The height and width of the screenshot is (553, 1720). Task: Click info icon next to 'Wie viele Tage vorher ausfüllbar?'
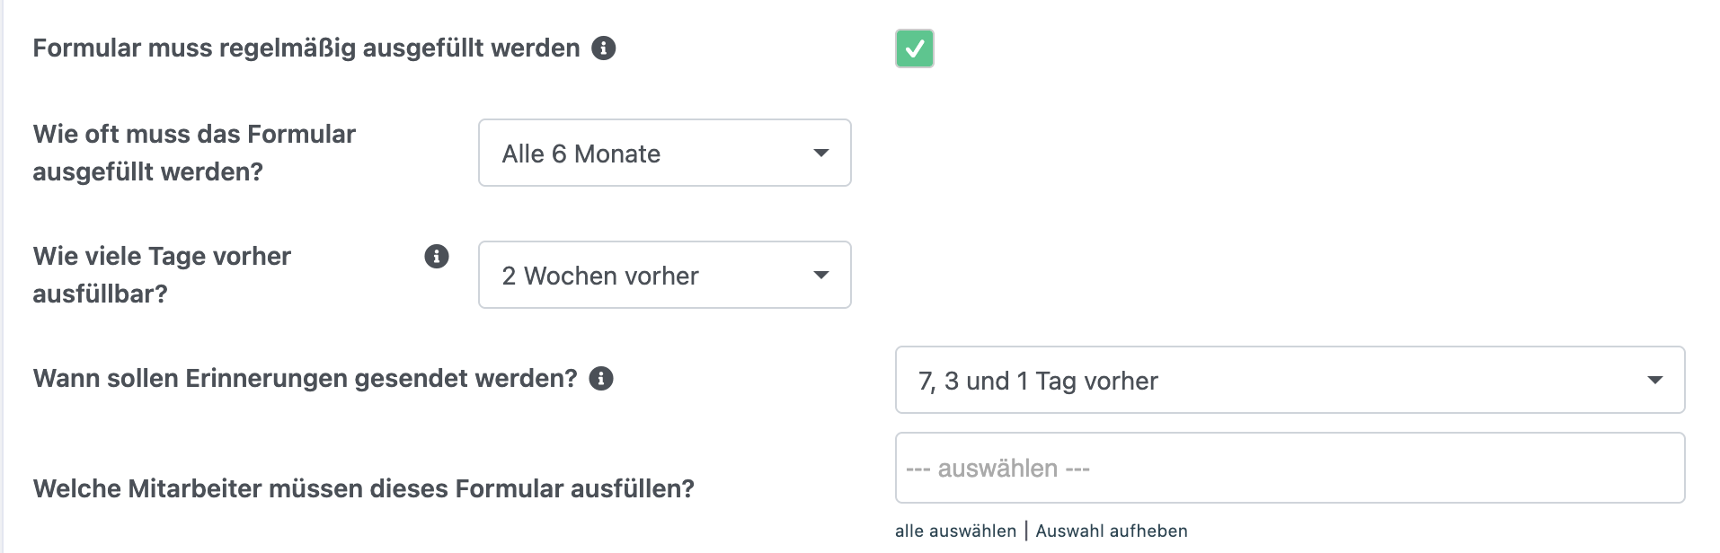pyautogui.click(x=437, y=257)
